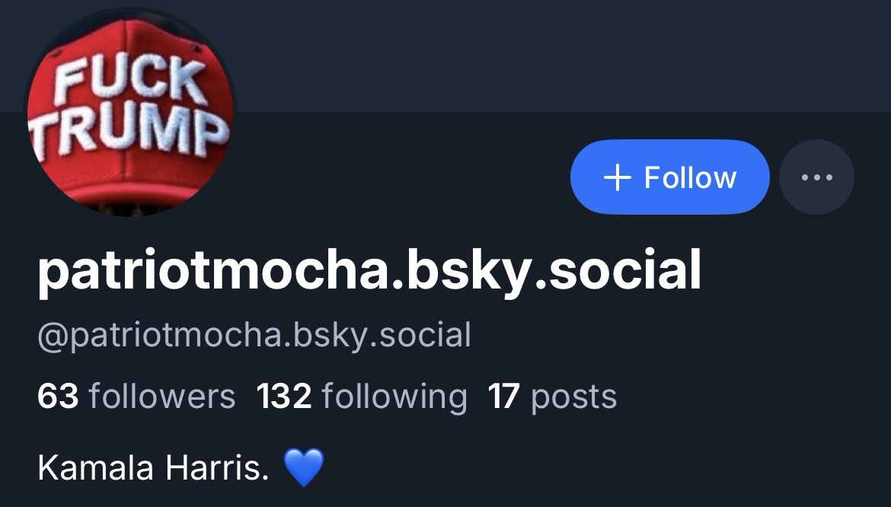The width and height of the screenshot is (891, 507).
Task: Select the Kamala Harris bio text
Action: [x=153, y=468]
